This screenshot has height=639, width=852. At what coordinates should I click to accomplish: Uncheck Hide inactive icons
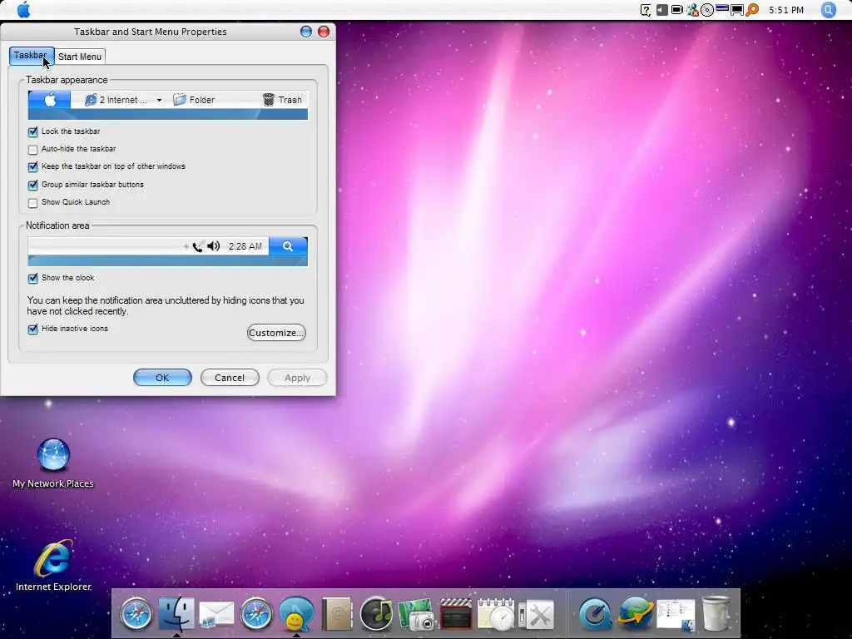(32, 329)
